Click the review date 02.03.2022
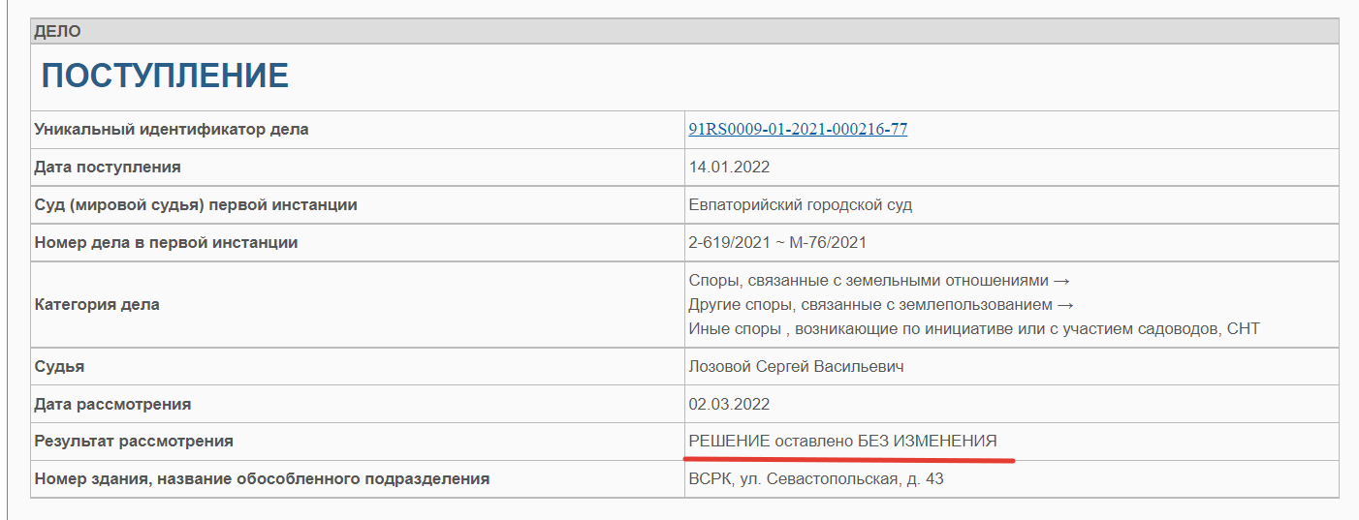 click(x=729, y=404)
